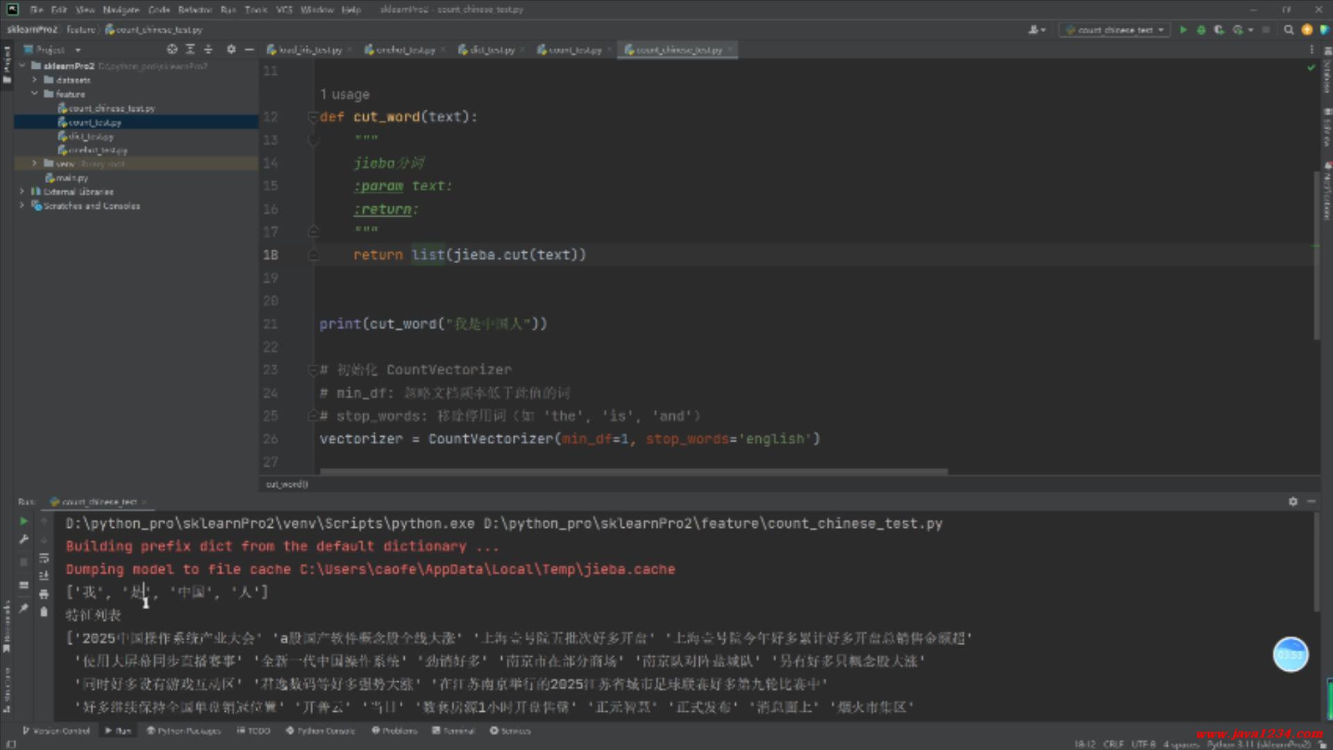This screenshot has width=1333, height=750.
Task: Open the Terminal tool window button
Action: (453, 731)
